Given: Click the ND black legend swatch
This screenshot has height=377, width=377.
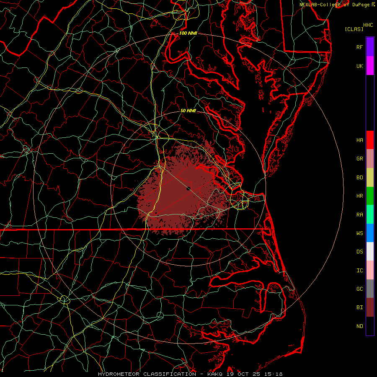Looking at the screenshot, I should [x=370, y=326].
